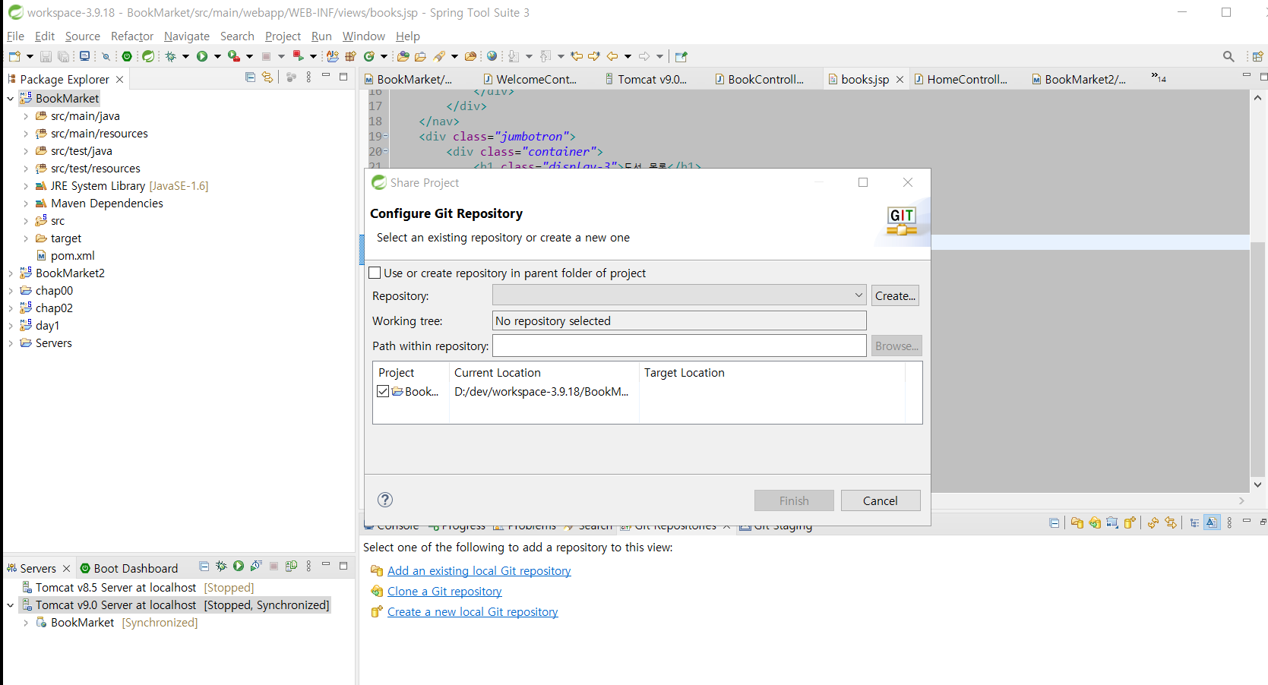This screenshot has width=1268, height=685.
Task: Show hidden editor tabs list (»14)
Action: click(1158, 77)
